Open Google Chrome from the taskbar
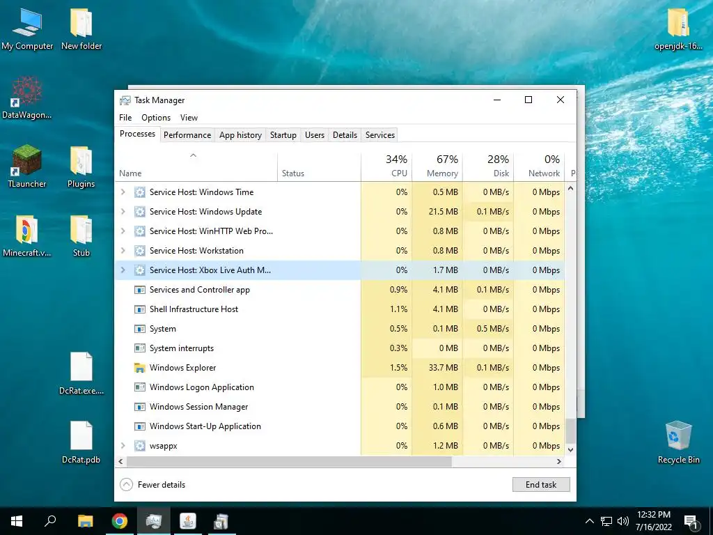Viewport: 713px width, 535px height. pyautogui.click(x=120, y=521)
